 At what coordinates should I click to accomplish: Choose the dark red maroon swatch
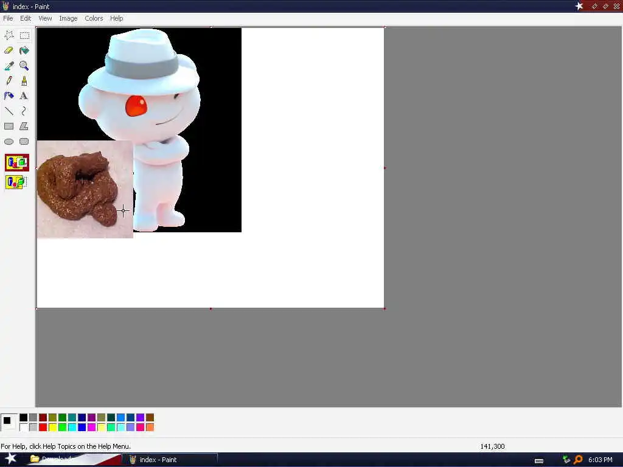click(43, 417)
